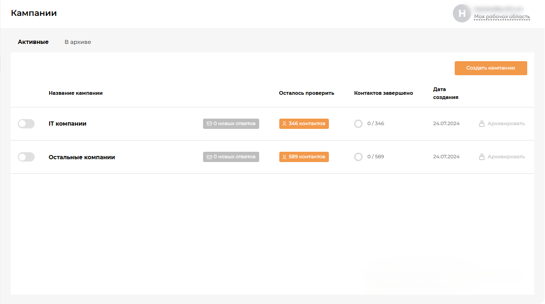Click envelope icon in IT компании replies badge
Viewport: 545px width, 304px height.
click(x=209, y=124)
